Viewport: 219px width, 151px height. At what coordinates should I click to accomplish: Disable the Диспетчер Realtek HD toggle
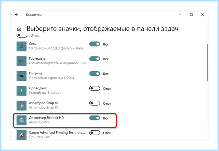[95, 118]
